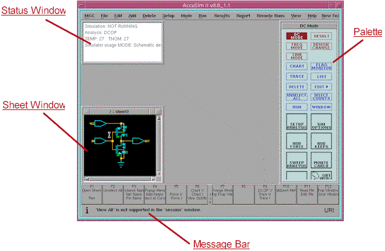Expand the EDIT submenu in palette
This screenshot has width=385, height=251.
[321, 87]
